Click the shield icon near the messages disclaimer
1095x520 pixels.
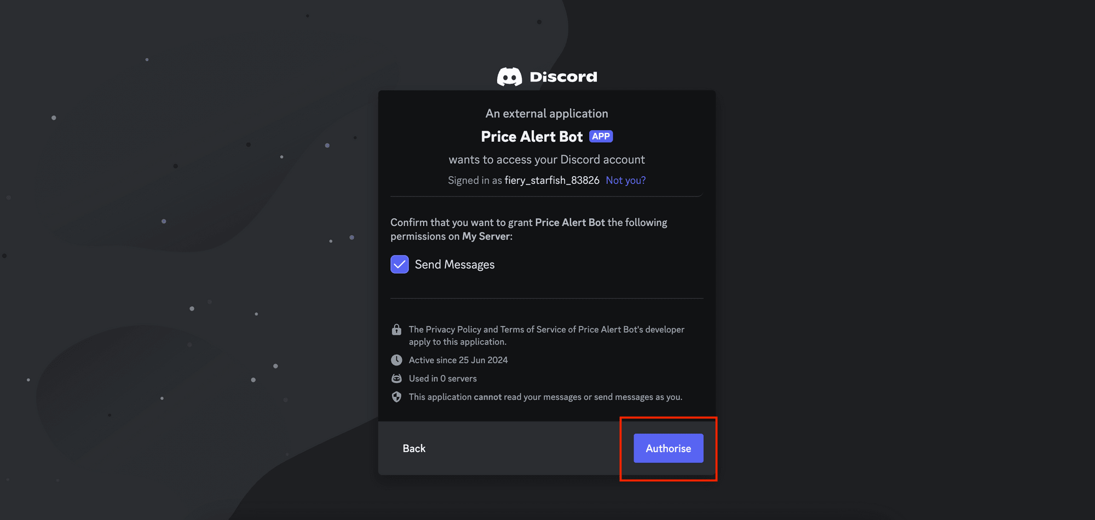pos(397,396)
